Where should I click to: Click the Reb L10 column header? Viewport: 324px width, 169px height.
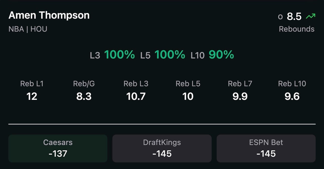292,84
